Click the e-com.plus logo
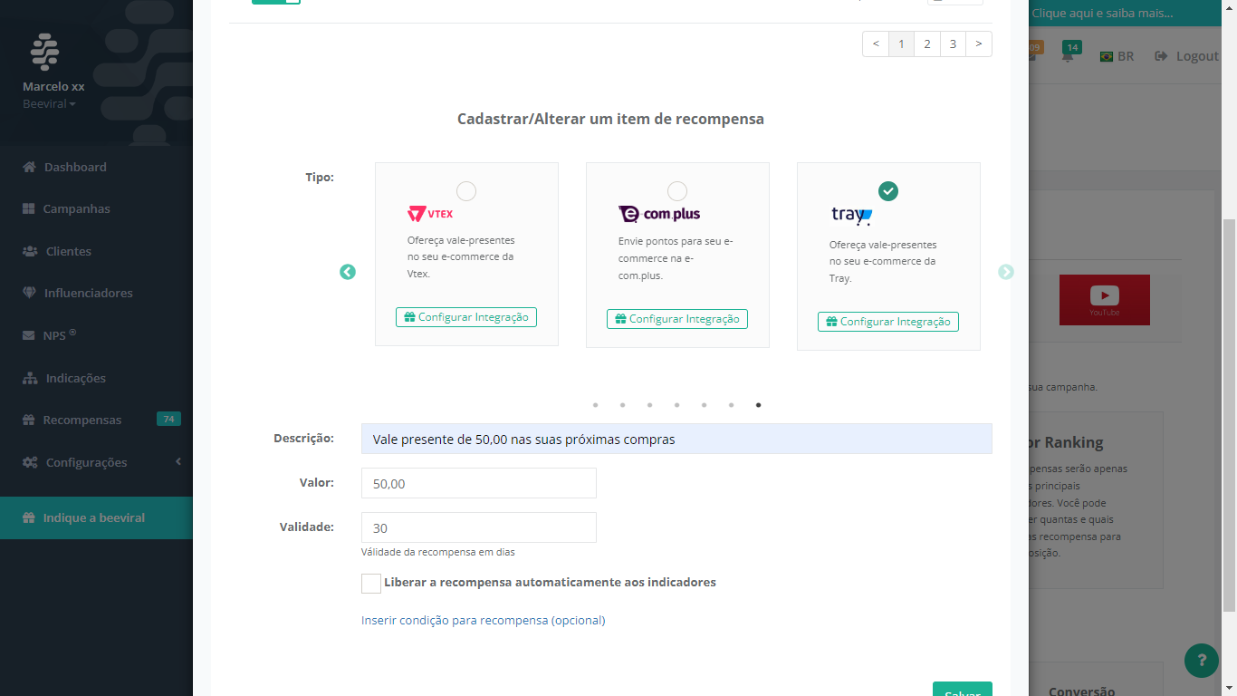1237x696 pixels. [x=659, y=214]
